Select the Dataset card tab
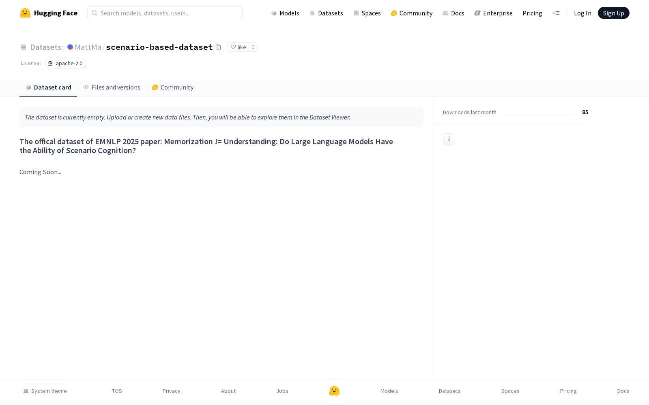 (x=48, y=87)
